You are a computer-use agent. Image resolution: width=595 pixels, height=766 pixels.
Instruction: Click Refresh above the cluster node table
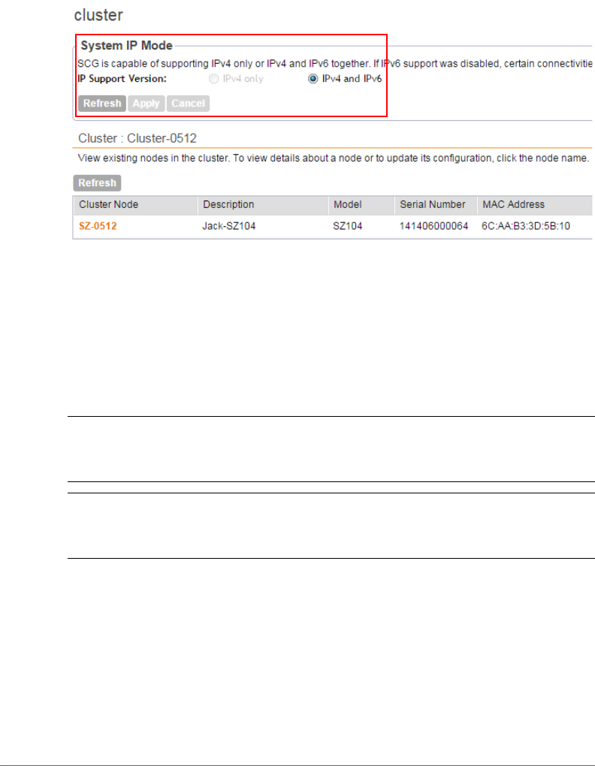pos(97,183)
